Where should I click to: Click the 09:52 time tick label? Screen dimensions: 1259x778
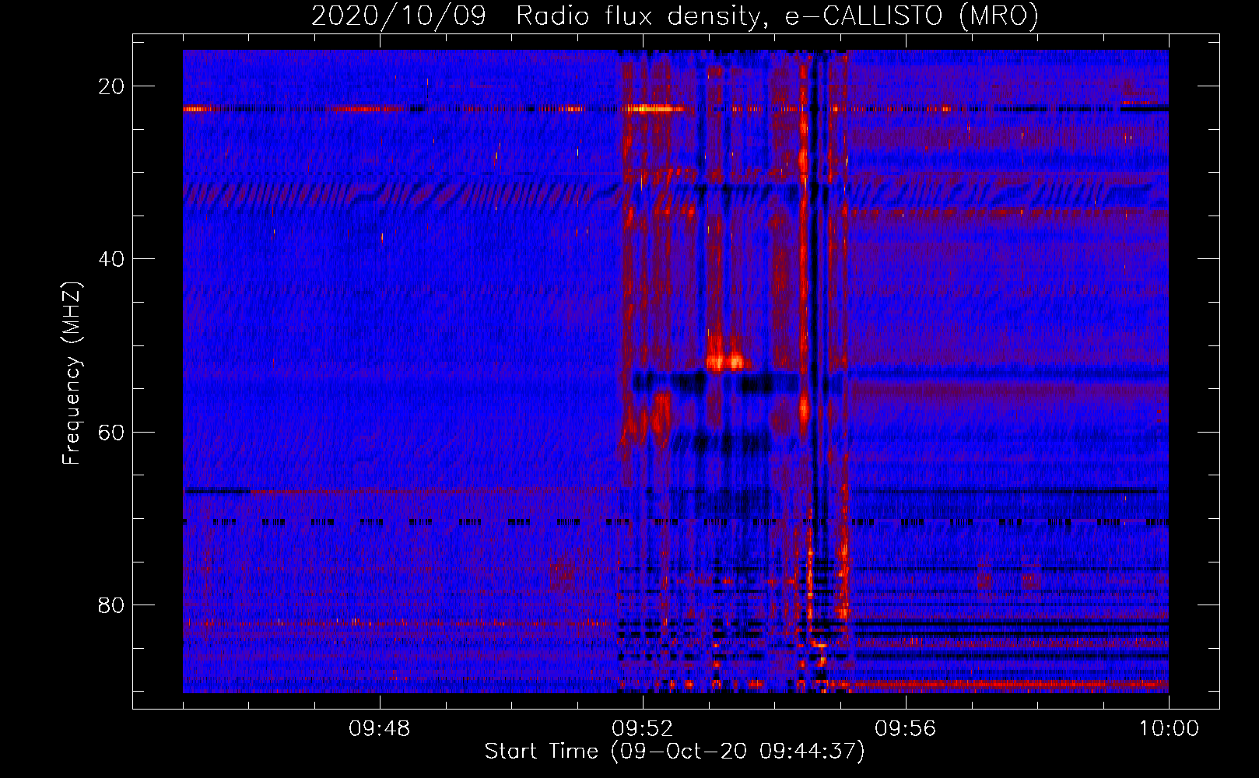point(642,729)
